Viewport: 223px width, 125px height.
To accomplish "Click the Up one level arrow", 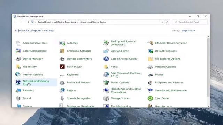I will coord(28,22).
